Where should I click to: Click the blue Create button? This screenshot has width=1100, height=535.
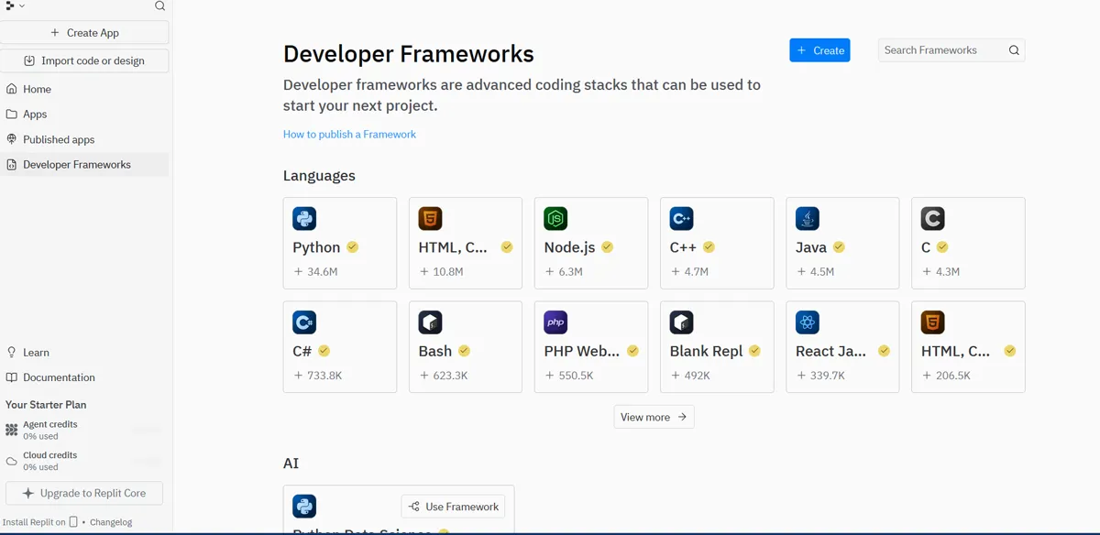click(x=819, y=50)
